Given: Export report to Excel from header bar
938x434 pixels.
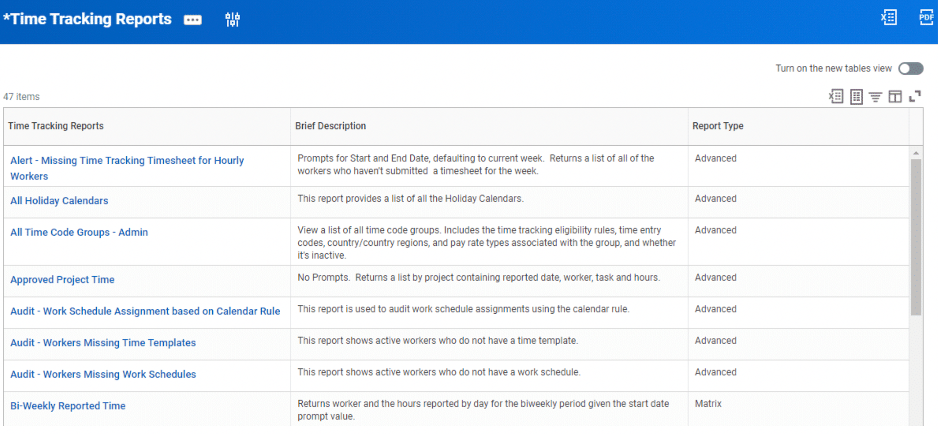Looking at the screenshot, I should [889, 18].
